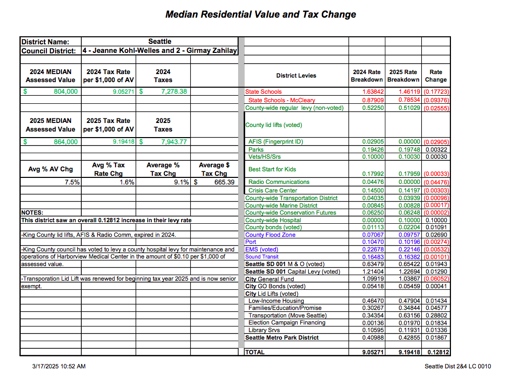Click the District Levies column header
Image resolution: width=512 pixels, height=384 pixels.
point(296,76)
